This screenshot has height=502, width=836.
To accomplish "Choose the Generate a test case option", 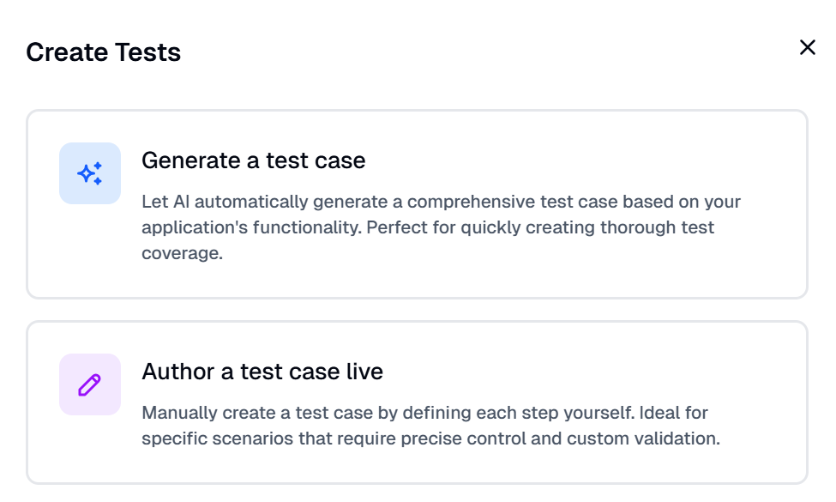I will [418, 202].
